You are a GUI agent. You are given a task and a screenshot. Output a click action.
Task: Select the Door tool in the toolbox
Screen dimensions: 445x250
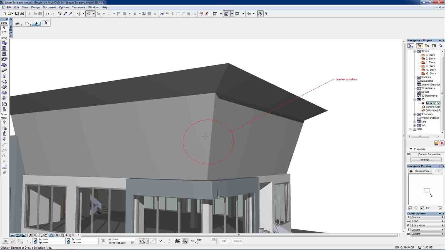click(4, 48)
